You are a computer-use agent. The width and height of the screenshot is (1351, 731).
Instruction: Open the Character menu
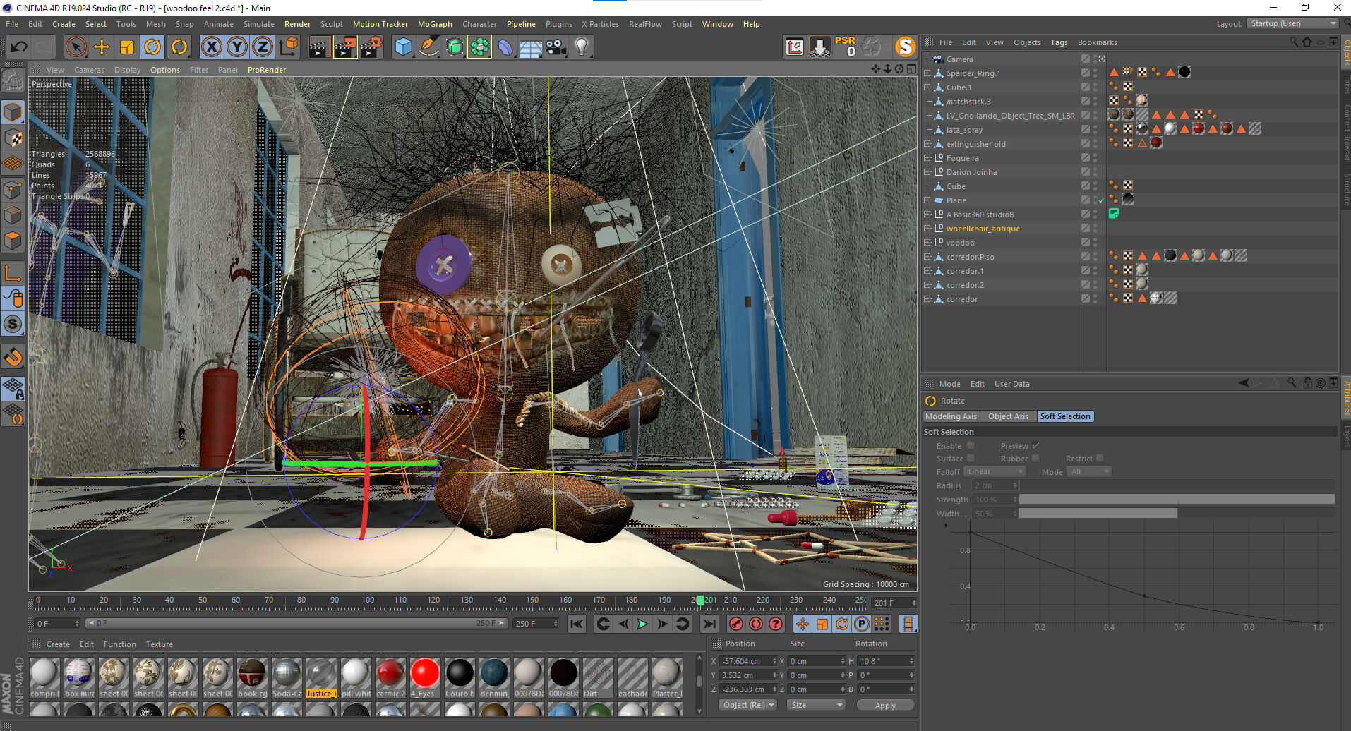[x=479, y=24]
